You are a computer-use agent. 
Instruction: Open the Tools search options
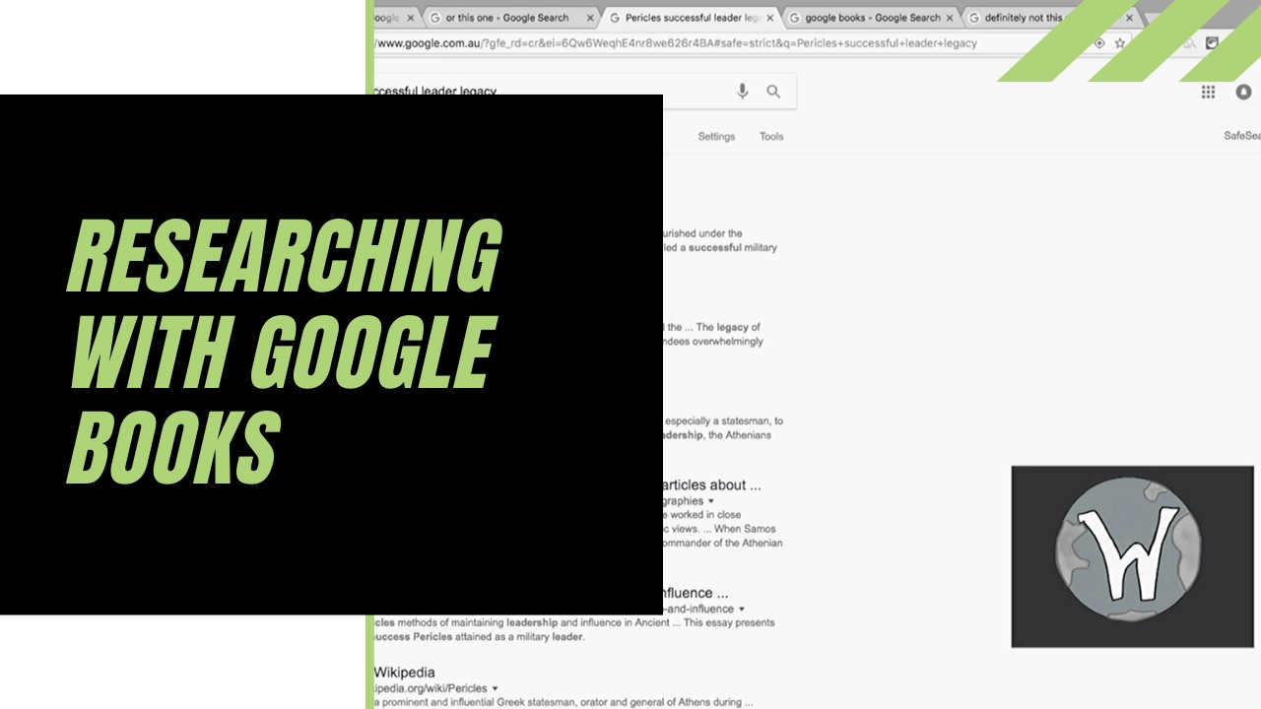click(771, 137)
